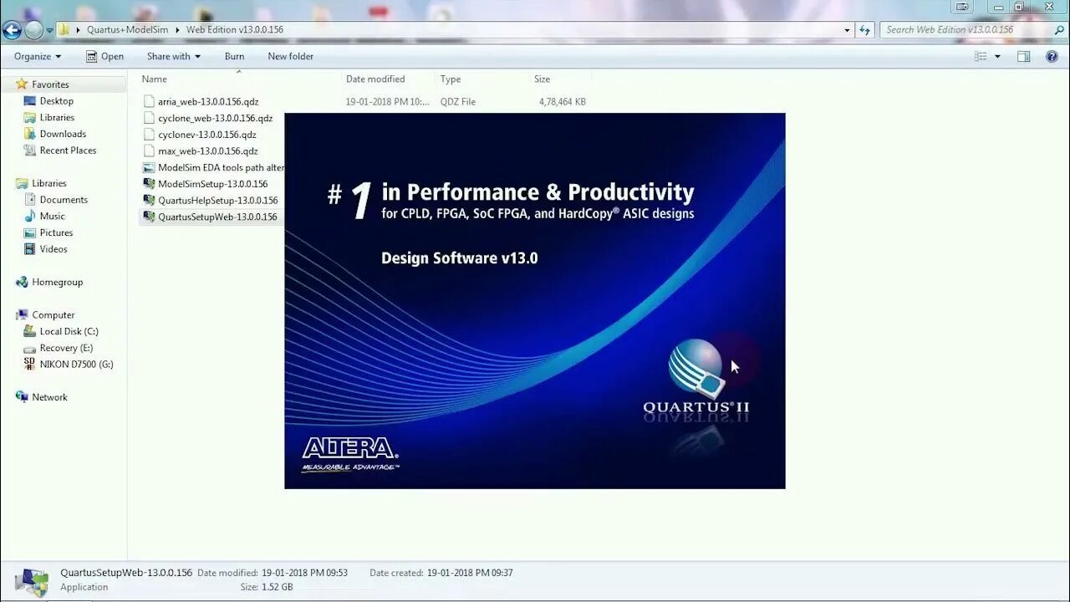Click the QuartusHelpSetup installer icon

point(149,200)
